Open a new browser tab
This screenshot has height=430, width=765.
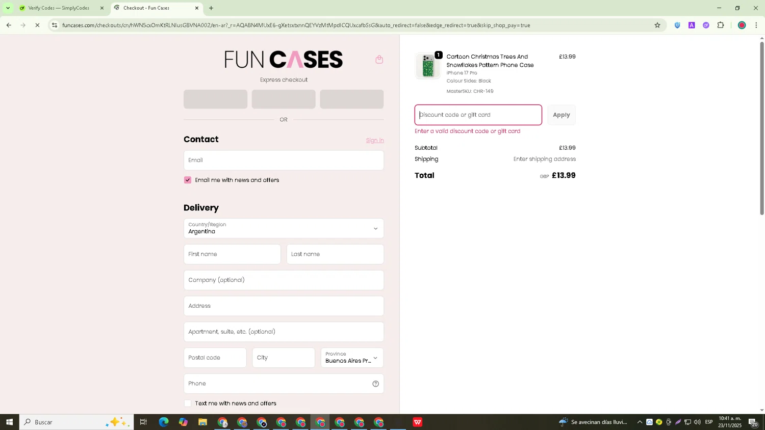(x=211, y=8)
